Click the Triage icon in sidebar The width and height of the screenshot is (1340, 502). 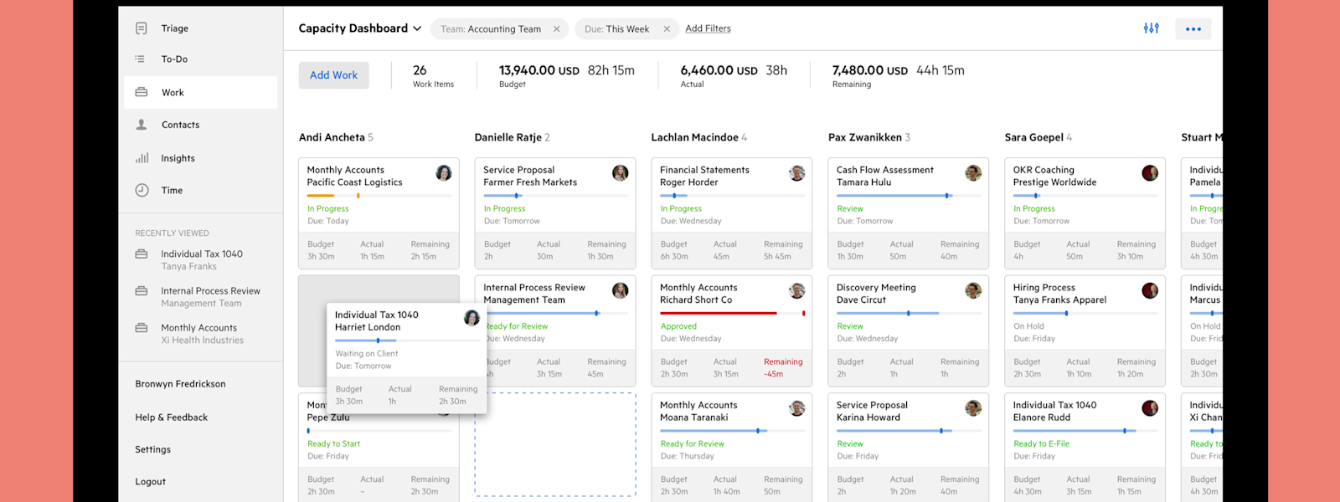142,28
